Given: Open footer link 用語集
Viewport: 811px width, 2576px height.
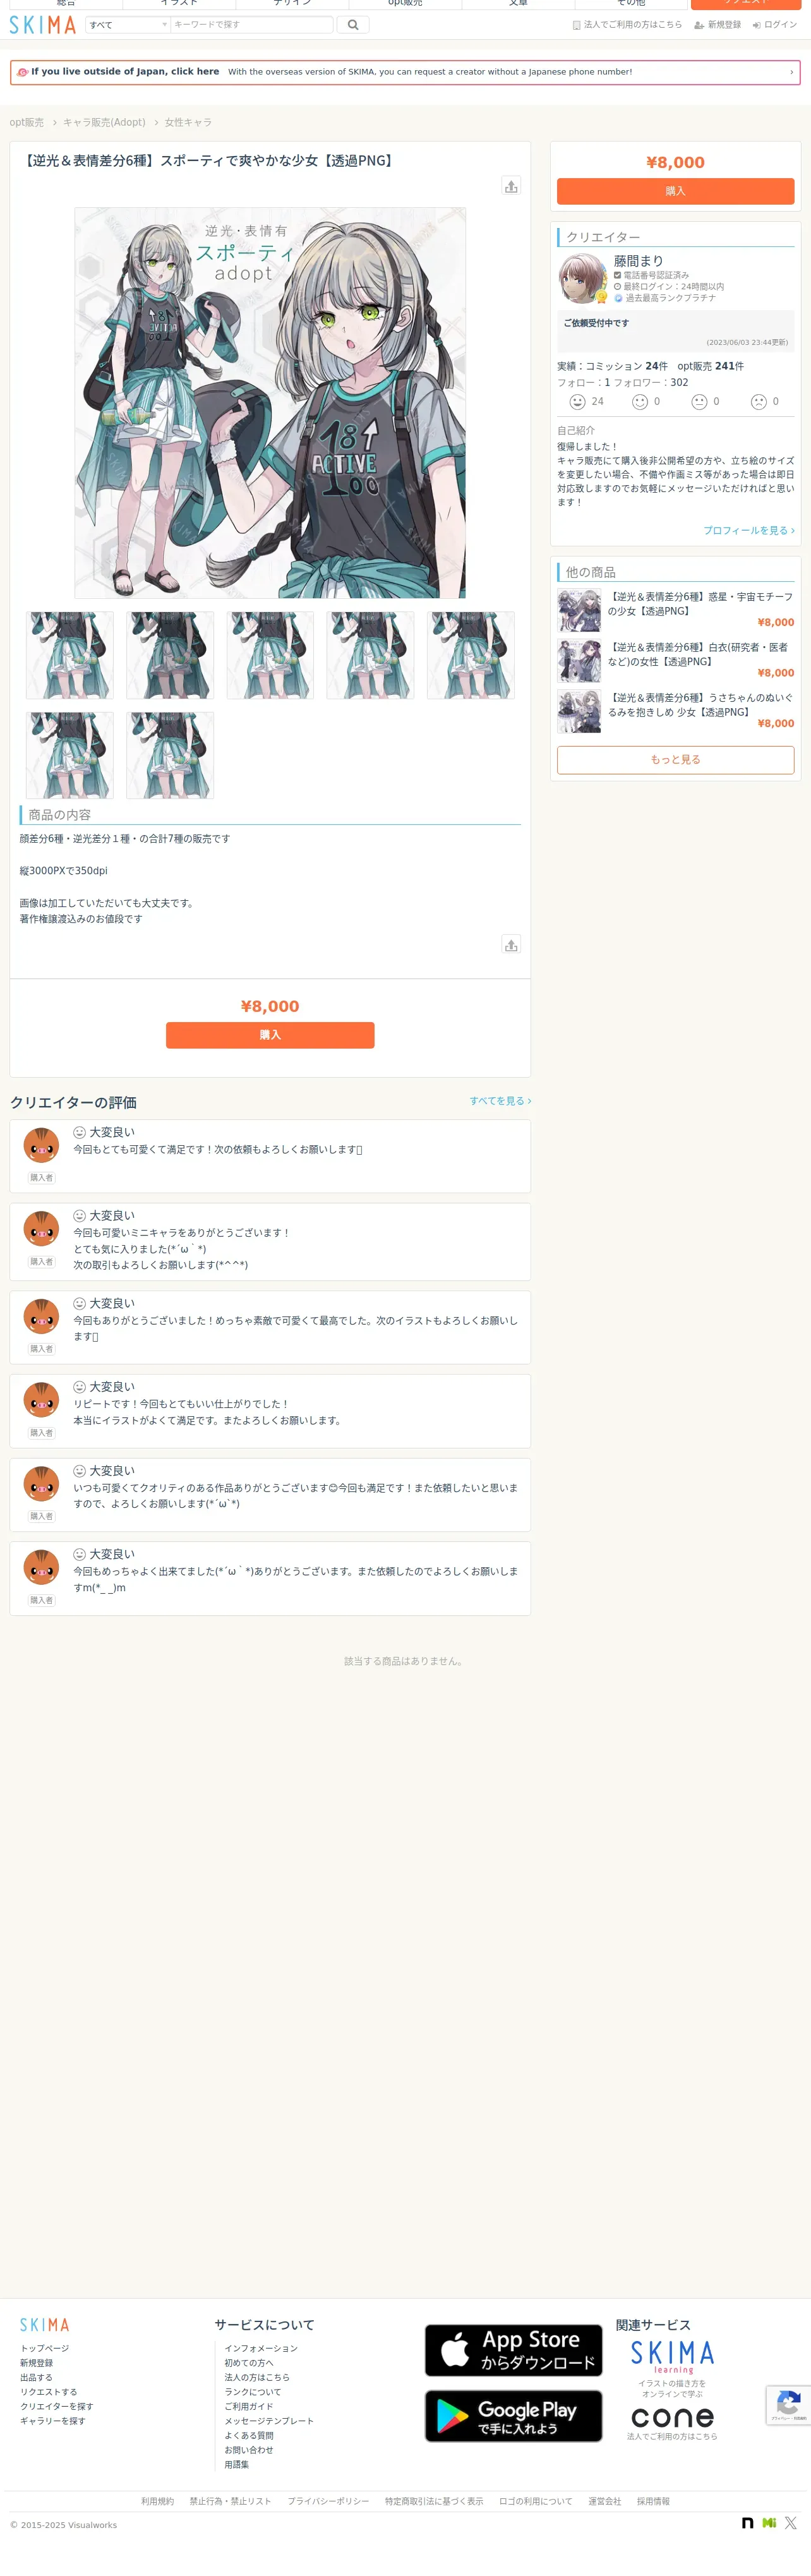Looking at the screenshot, I should coord(237,2465).
